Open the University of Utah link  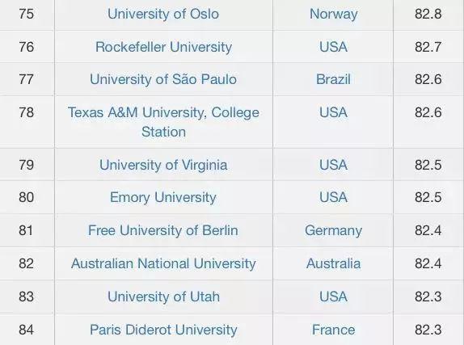163,297
